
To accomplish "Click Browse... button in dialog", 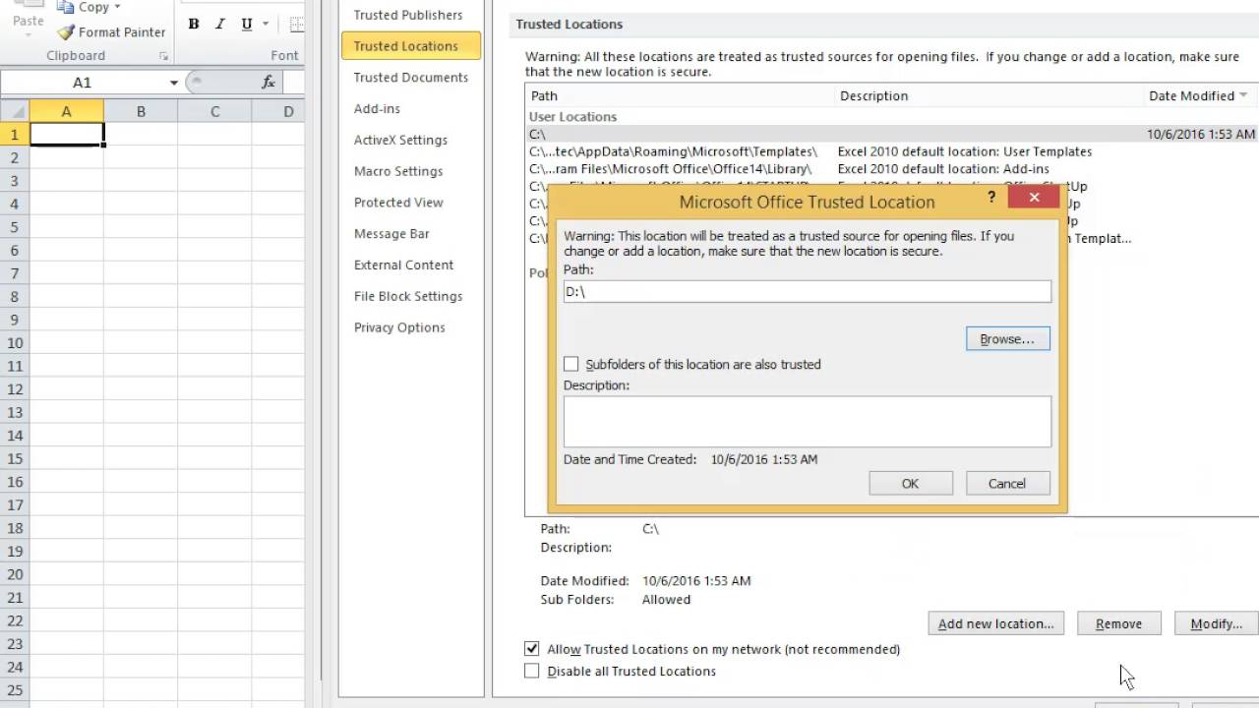I will tap(1008, 338).
